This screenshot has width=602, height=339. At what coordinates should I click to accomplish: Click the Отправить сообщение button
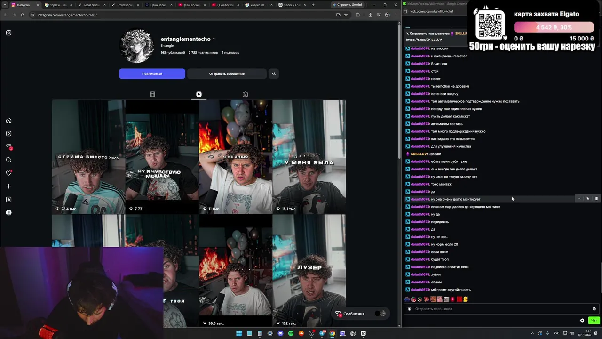[x=227, y=73]
